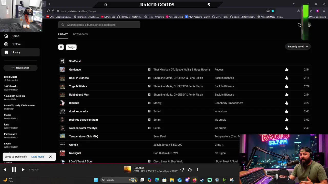Click the Shuffle all icon
The image size is (328, 184).
coord(62,61)
